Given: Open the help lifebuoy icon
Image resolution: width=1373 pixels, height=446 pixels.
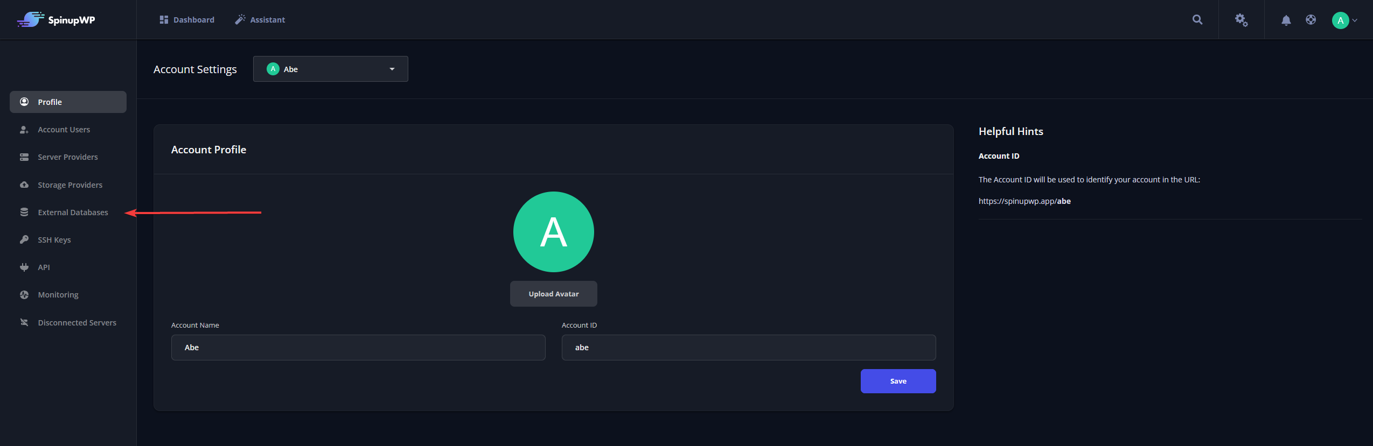Looking at the screenshot, I should pos(1311,20).
